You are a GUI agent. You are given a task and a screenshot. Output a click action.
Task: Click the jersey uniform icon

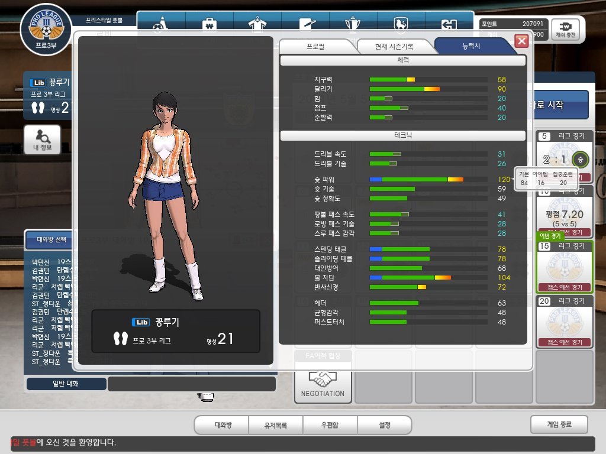[256, 25]
